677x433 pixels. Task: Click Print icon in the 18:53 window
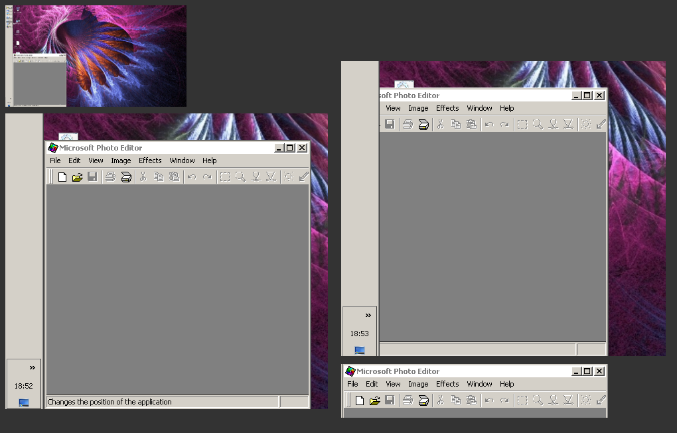tap(408, 125)
